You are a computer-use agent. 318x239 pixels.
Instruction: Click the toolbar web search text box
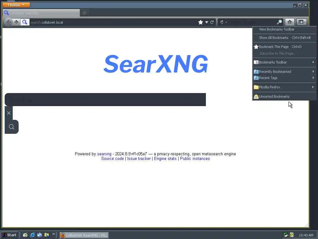(x=252, y=22)
